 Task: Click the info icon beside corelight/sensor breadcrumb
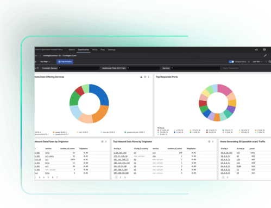(60, 56)
